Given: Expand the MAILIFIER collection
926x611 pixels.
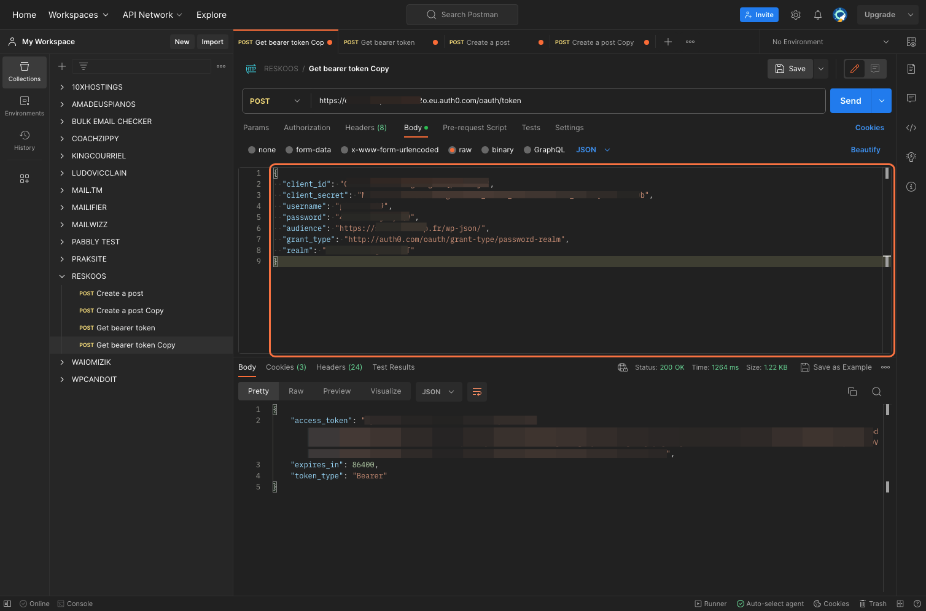Looking at the screenshot, I should click(62, 208).
